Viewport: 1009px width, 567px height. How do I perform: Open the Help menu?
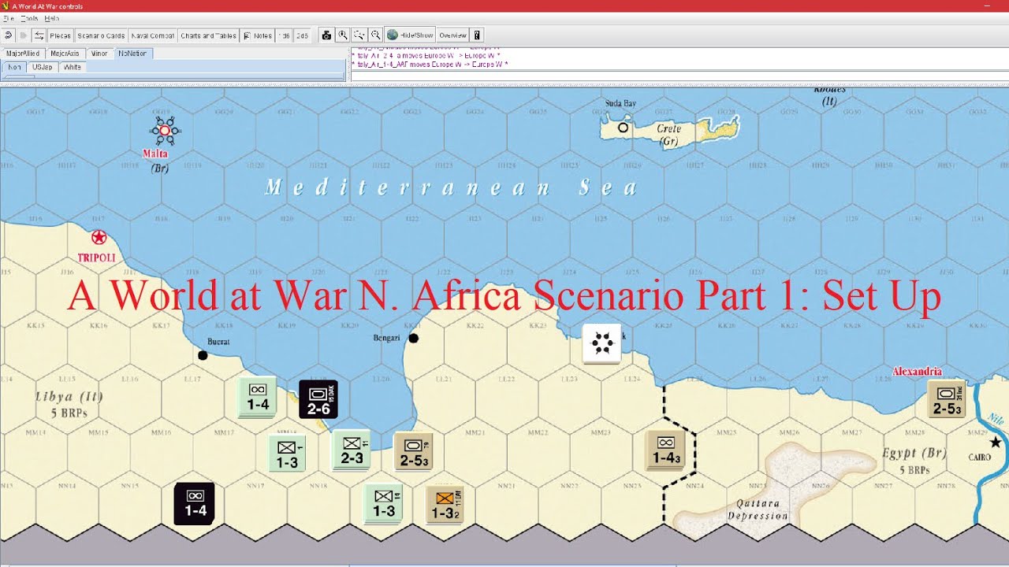pos(51,18)
